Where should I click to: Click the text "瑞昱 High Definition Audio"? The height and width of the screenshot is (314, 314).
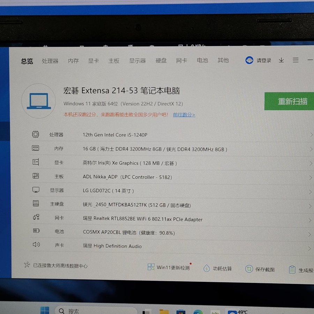112,246
